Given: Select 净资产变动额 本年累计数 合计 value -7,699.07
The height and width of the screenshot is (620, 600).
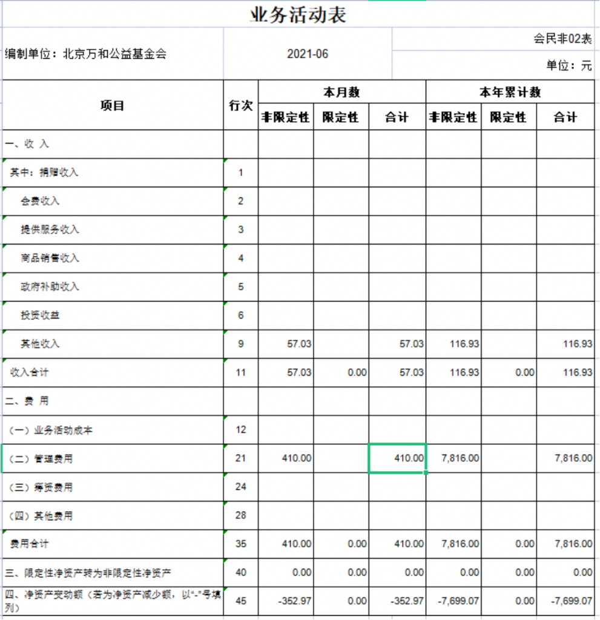Looking at the screenshot, I should (x=565, y=601).
